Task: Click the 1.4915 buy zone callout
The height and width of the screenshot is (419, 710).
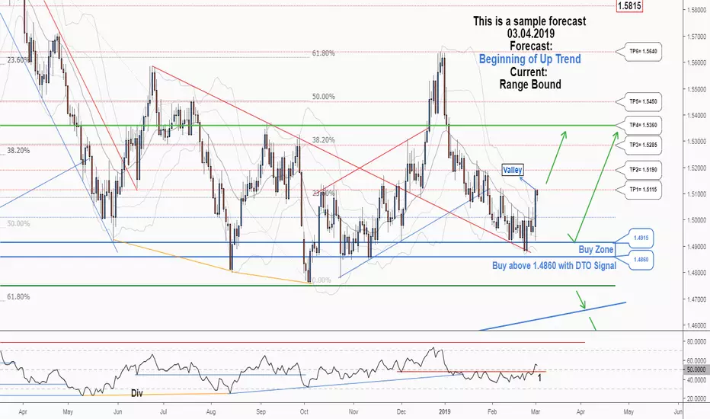Action: coord(641,238)
